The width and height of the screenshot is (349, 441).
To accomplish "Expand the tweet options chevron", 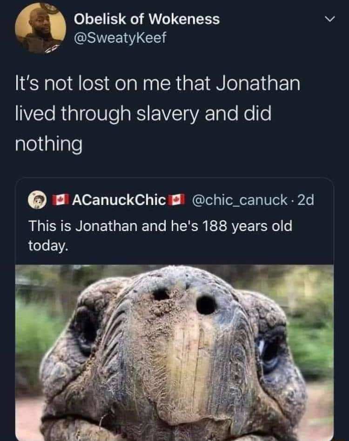I will [329, 20].
